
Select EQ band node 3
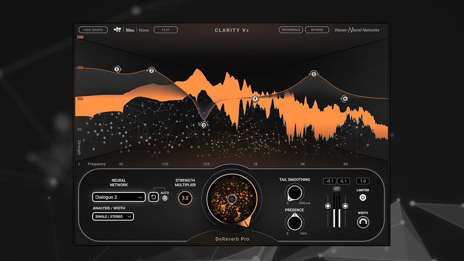pos(204,125)
